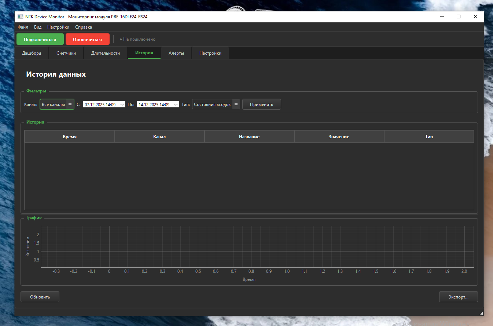This screenshot has width=493, height=326.
Task: Open the Вид menu
Action: (x=38, y=27)
